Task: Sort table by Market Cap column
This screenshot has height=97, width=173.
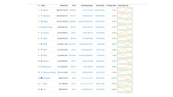Action: (x=64, y=5)
